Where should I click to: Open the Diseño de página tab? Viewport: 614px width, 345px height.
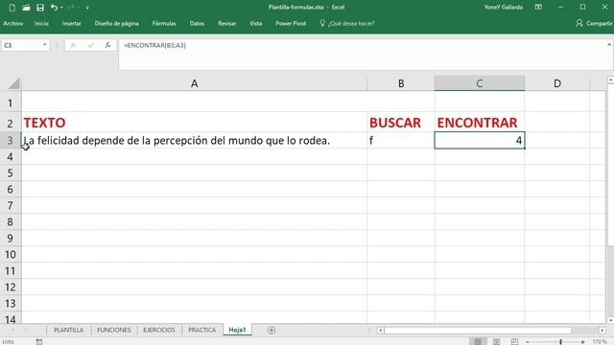117,23
